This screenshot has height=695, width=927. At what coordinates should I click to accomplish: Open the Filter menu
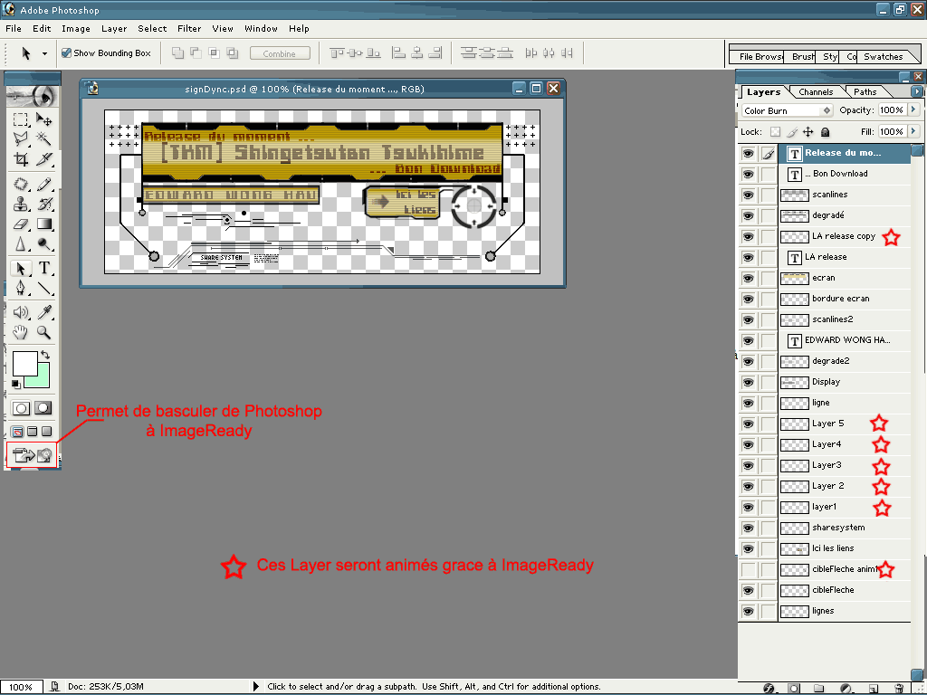pos(189,28)
